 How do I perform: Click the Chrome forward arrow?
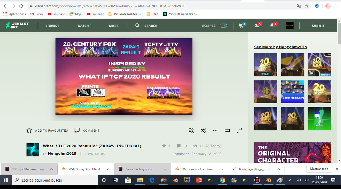pyautogui.click(x=13, y=6)
